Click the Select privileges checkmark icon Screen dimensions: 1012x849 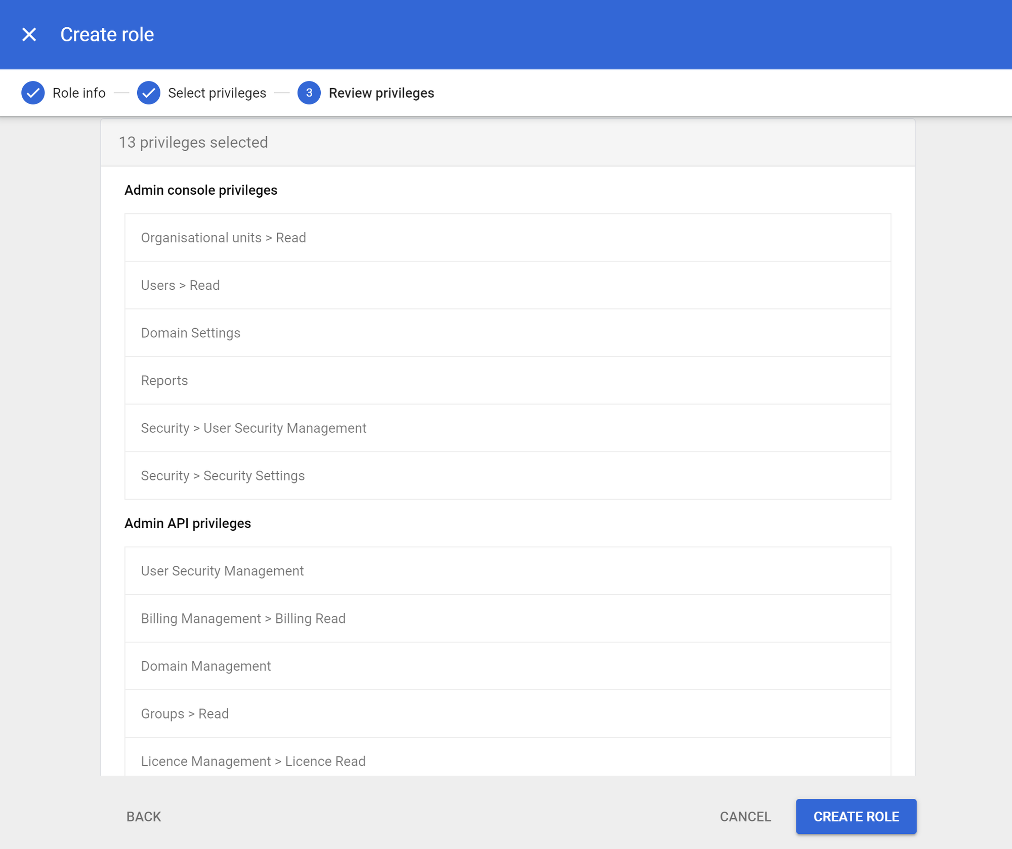click(x=149, y=93)
